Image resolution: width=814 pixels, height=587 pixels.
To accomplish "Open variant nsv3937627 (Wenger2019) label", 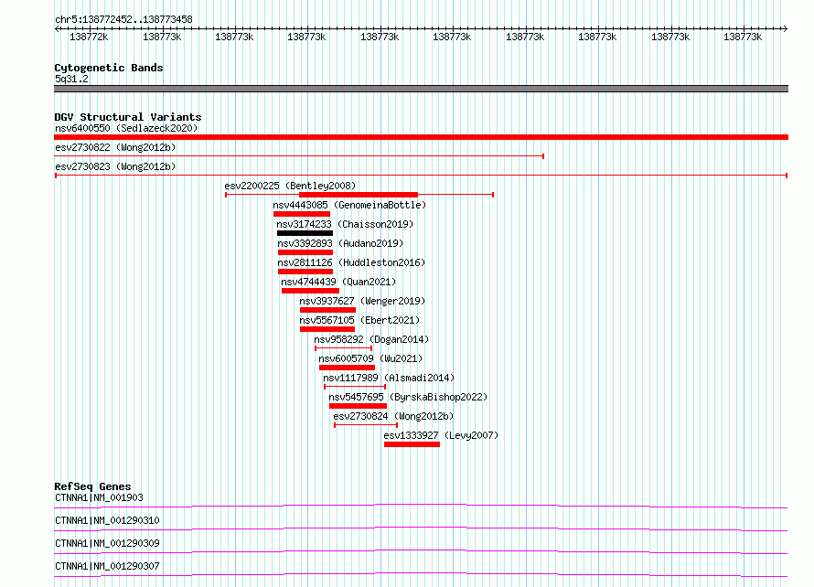I will tap(362, 301).
